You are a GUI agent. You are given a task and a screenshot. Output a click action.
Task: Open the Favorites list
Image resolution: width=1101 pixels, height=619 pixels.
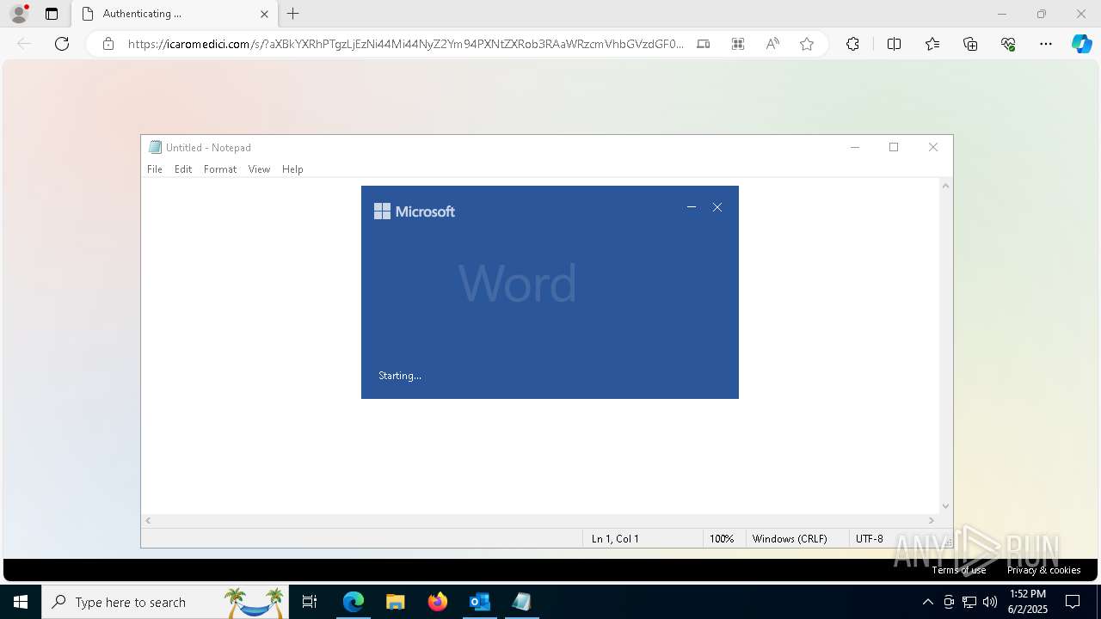click(x=932, y=44)
